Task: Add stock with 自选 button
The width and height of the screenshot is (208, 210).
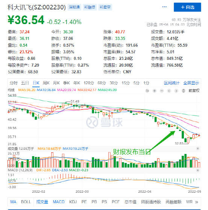Action: 187,7
